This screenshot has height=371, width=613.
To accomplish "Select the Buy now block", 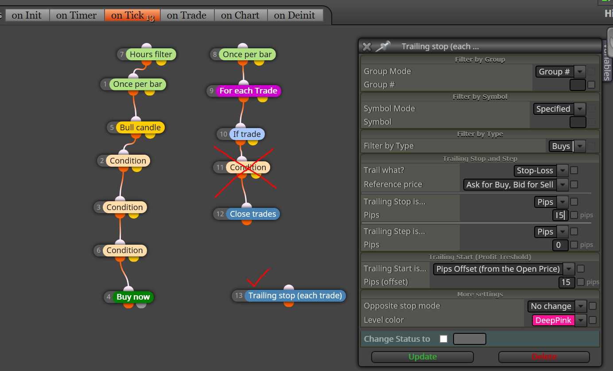I will coord(133,297).
